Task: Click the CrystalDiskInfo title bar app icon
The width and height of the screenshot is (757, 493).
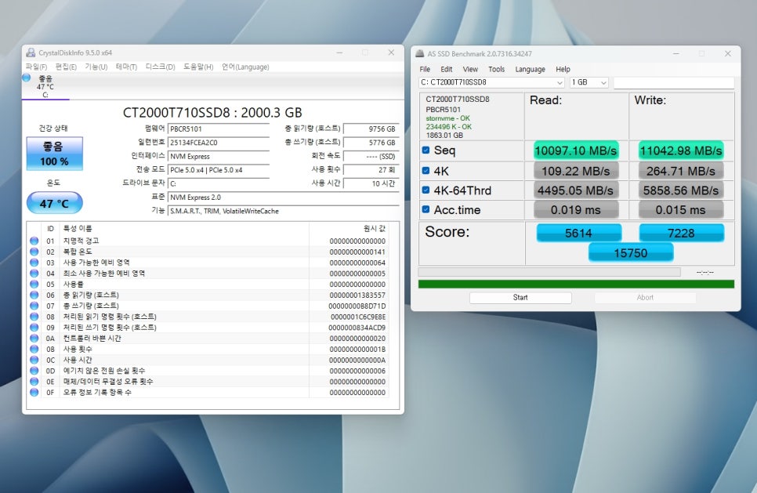Action: click(x=31, y=53)
